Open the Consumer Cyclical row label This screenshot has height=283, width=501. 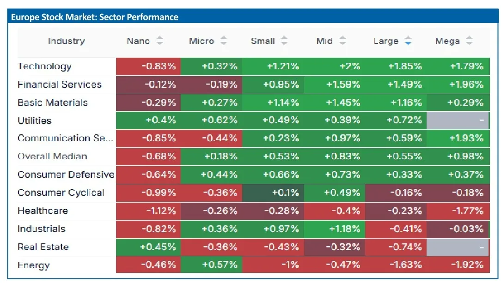tap(61, 193)
